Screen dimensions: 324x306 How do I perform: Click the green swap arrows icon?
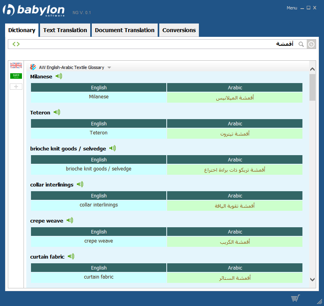point(16,44)
